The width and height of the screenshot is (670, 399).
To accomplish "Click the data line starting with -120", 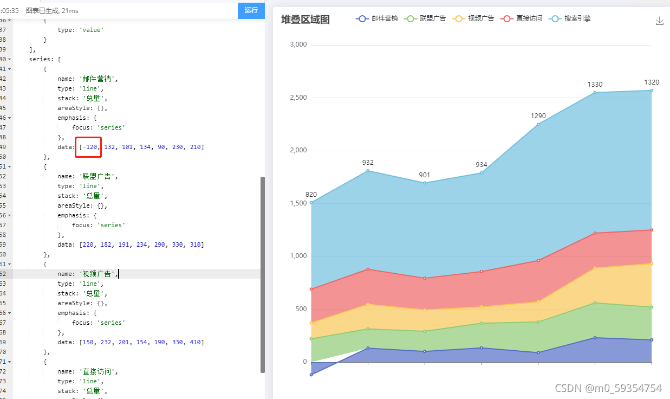I will 131,147.
